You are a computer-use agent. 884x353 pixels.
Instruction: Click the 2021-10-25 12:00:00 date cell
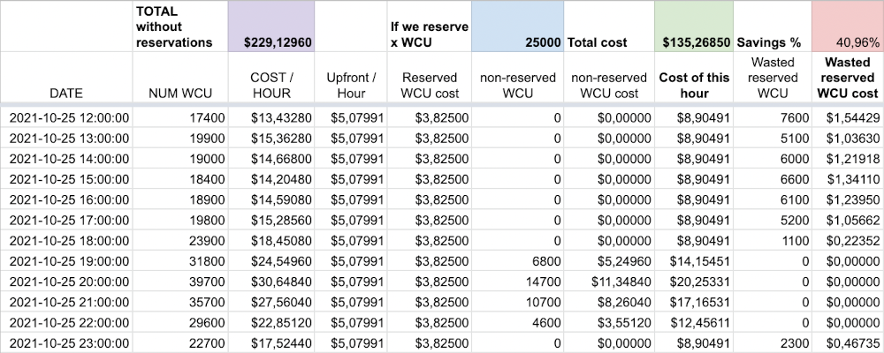[x=66, y=117]
